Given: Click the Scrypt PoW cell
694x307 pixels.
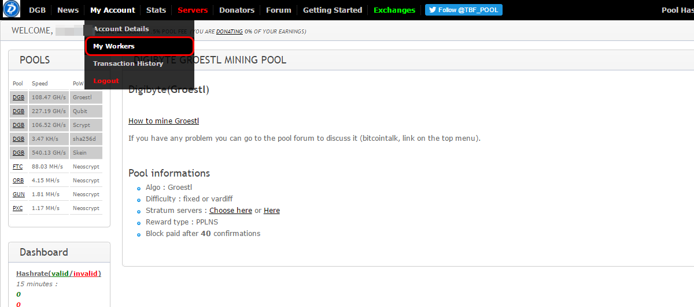Looking at the screenshot, I should [x=86, y=125].
